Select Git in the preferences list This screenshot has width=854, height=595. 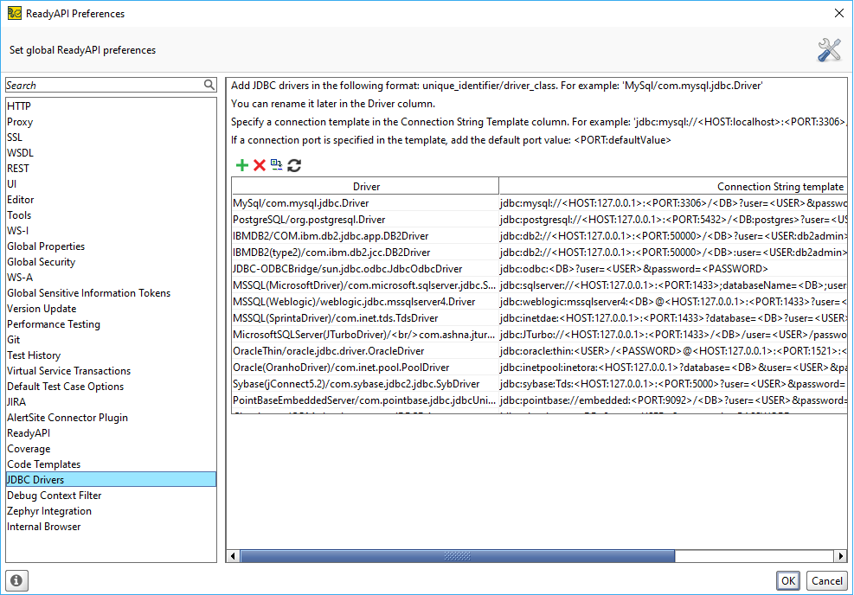(x=111, y=340)
